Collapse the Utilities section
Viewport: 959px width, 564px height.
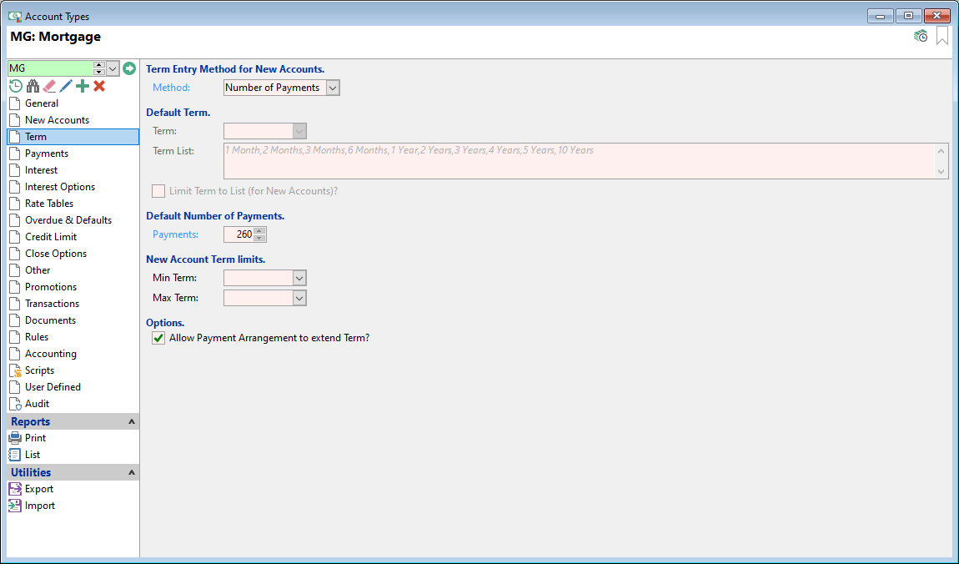coord(131,472)
